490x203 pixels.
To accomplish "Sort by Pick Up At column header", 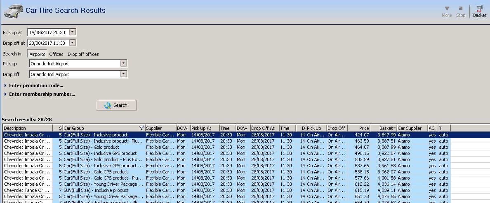I will (205, 128).
